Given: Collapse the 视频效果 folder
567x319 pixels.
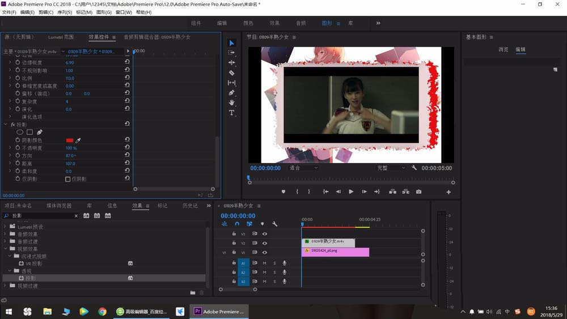Looking at the screenshot, I should coord(6,249).
